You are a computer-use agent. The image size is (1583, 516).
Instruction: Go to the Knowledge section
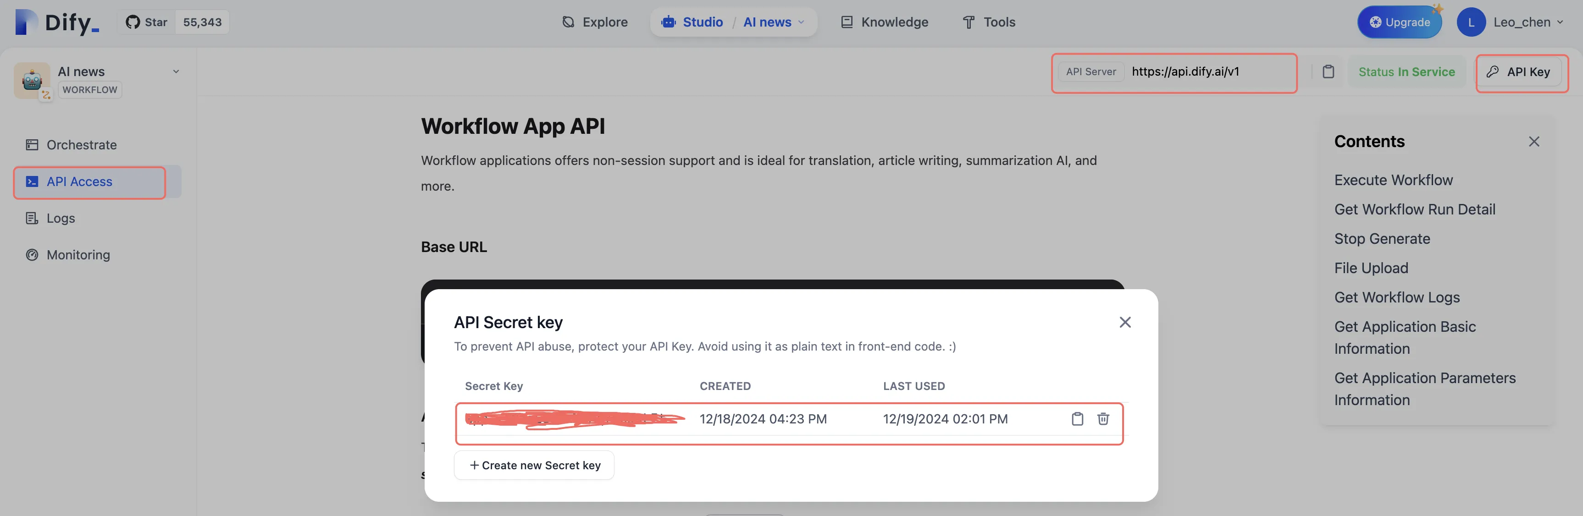[x=884, y=22]
